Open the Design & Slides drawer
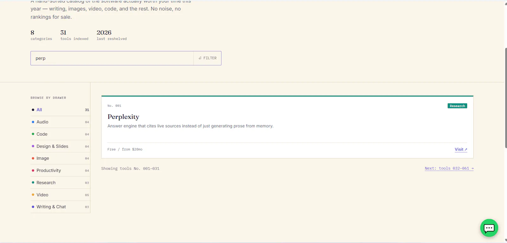Screen dimensions: 507x243 pos(60,146)
